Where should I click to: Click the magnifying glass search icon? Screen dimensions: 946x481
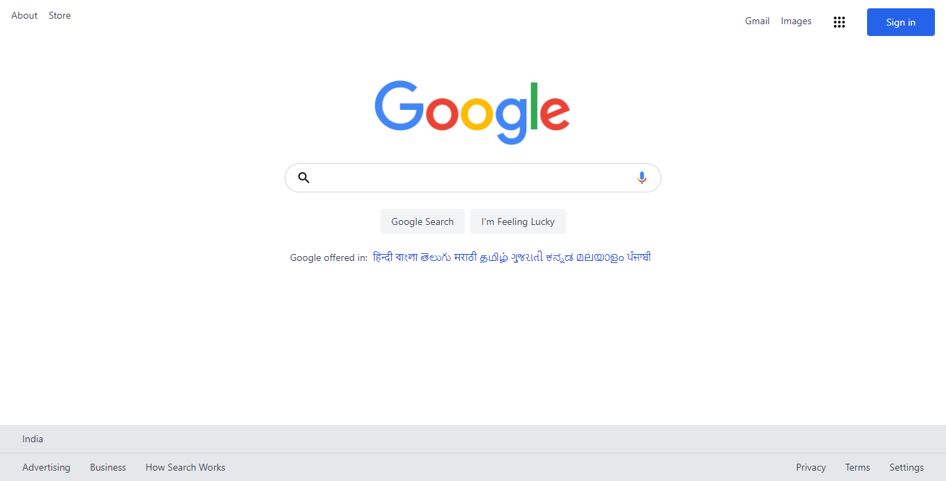tap(303, 178)
